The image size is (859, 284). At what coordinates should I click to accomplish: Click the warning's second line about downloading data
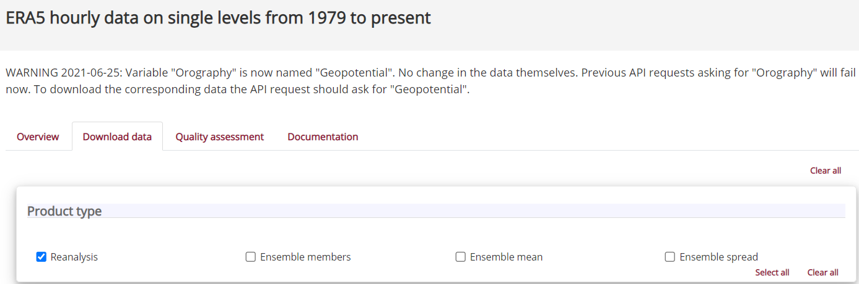(x=238, y=89)
